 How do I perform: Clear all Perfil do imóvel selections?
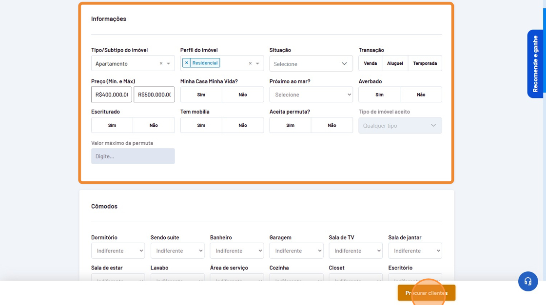tap(250, 64)
